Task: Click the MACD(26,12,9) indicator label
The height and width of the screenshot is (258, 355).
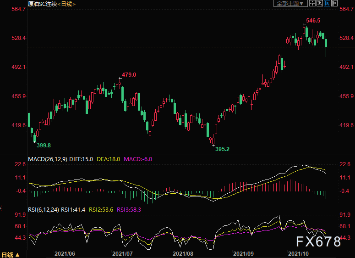Action: (48, 159)
